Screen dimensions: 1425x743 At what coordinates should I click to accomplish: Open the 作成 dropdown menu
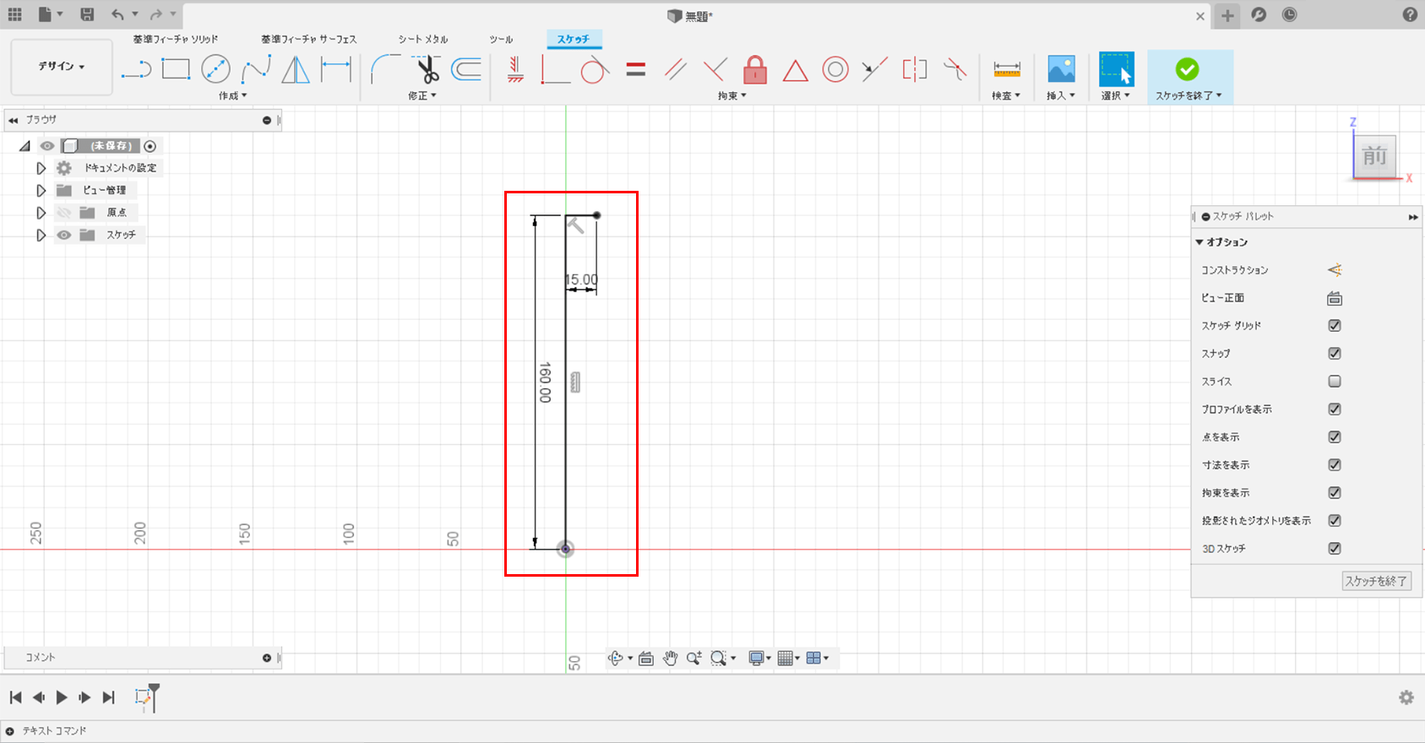(232, 95)
